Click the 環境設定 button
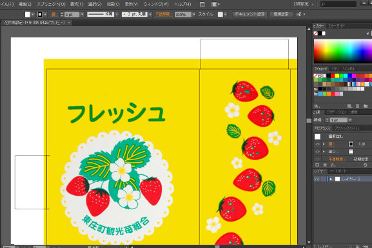Viewport: 372px width, 248px height. [x=280, y=14]
